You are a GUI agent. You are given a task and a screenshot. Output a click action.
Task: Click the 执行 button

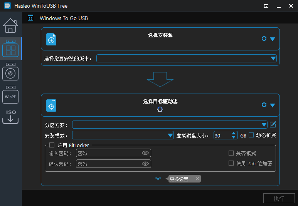pyautogui.click(x=279, y=199)
